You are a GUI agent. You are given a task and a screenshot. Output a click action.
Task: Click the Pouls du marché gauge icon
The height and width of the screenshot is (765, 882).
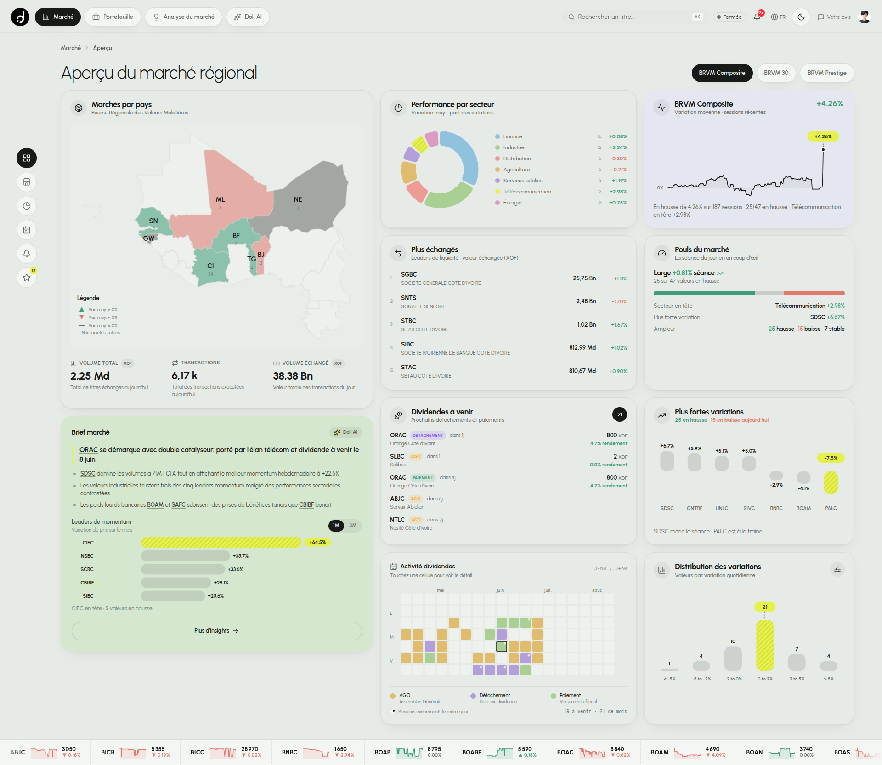point(662,253)
